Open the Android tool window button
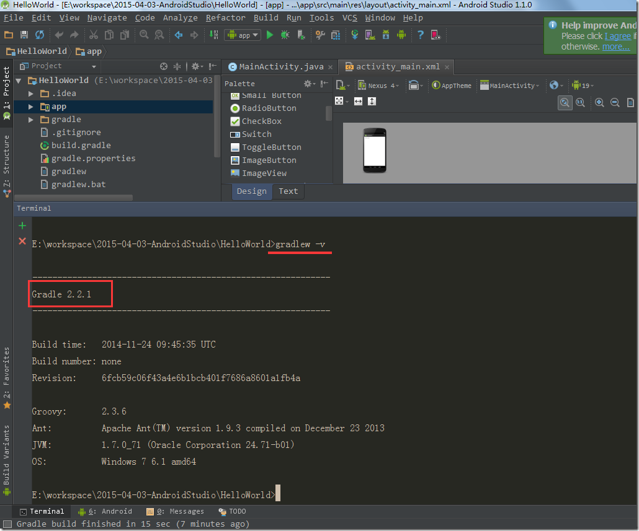This screenshot has height=531, width=639. tap(105, 511)
